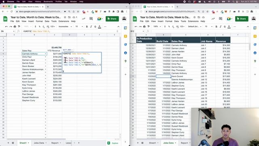Click Undo in the right window toolbar

point(136,26)
